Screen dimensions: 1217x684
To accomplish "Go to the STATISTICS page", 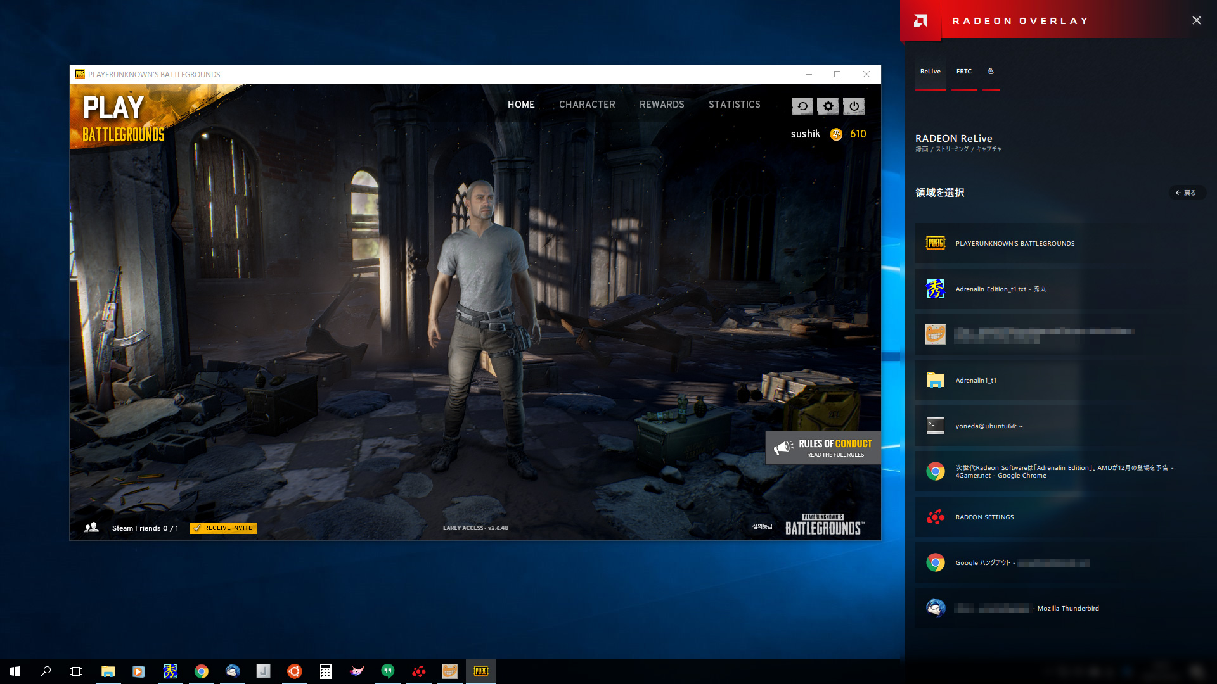I will coord(734,104).
